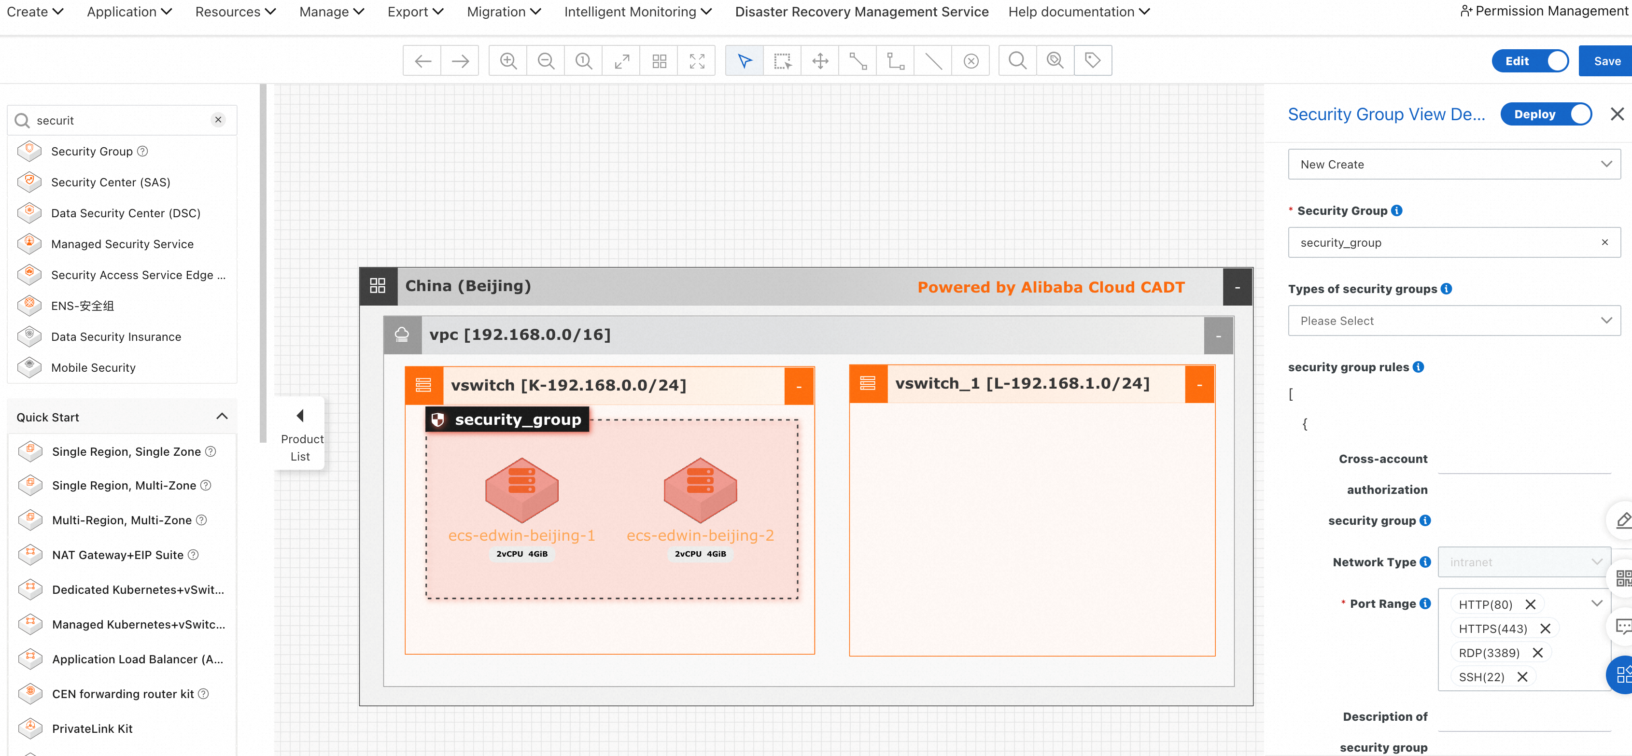The width and height of the screenshot is (1632, 756).
Task: Select the marquee box selection tool
Action: (782, 61)
